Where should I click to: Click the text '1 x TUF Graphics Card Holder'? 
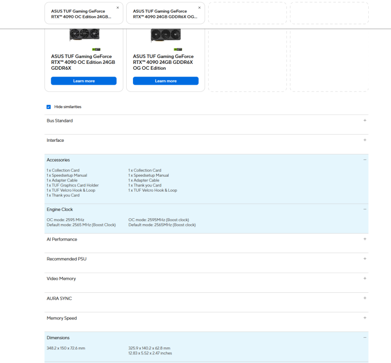(72, 185)
